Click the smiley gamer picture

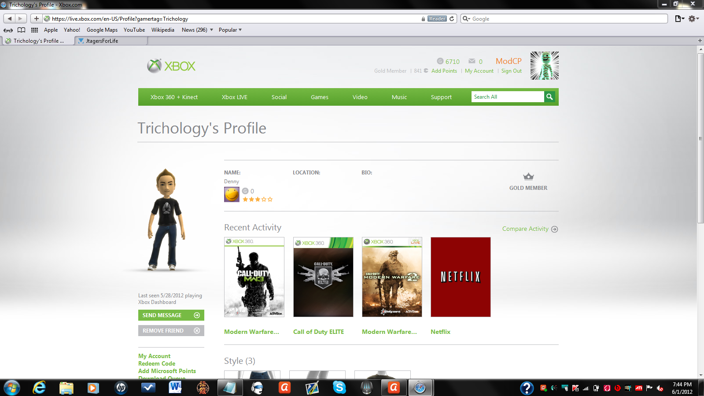[x=232, y=194]
